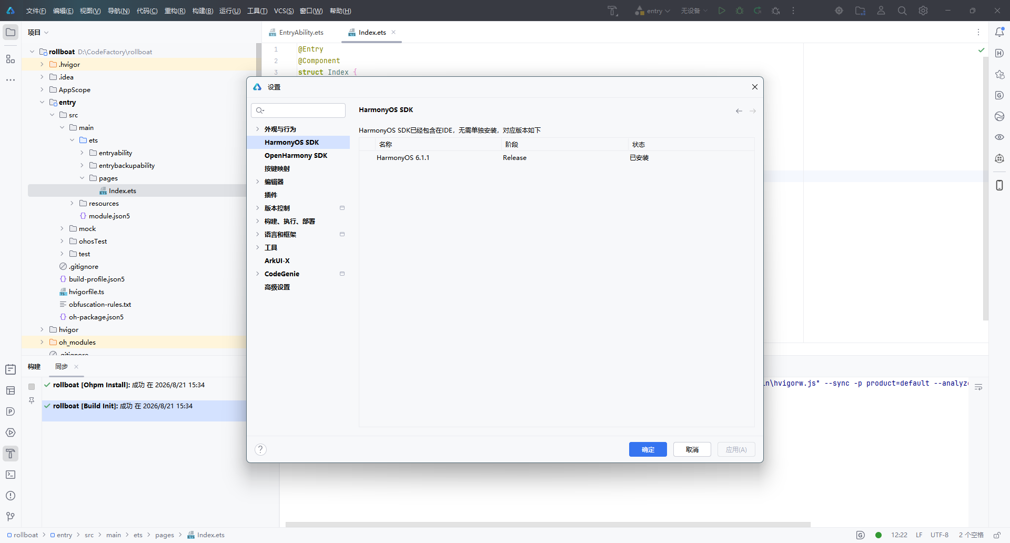The width and height of the screenshot is (1010, 543).
Task: Focus the settings search field
Action: point(298,110)
